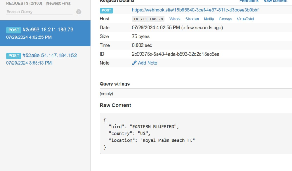
Task: Click POST badge on the #52a8e request
Action: pyautogui.click(x=13, y=56)
